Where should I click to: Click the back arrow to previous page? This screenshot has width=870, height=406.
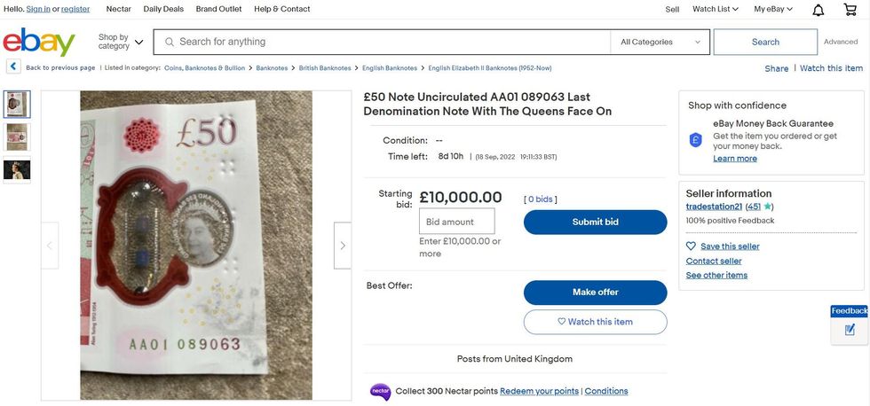point(13,67)
